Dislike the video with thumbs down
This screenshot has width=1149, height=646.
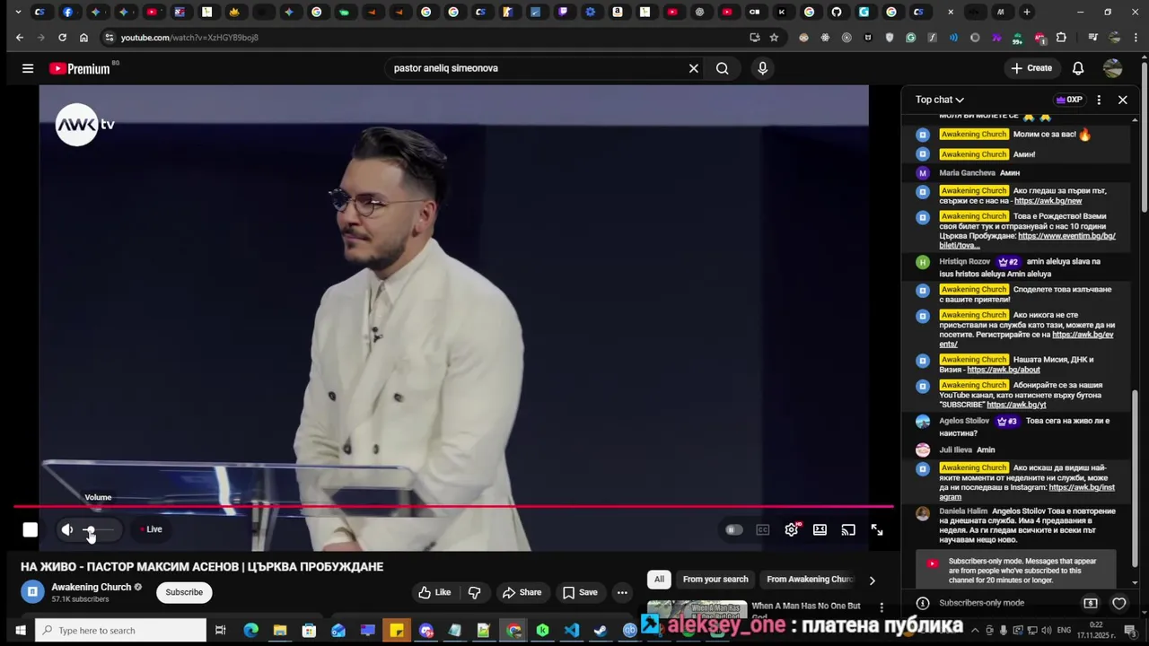(x=474, y=592)
